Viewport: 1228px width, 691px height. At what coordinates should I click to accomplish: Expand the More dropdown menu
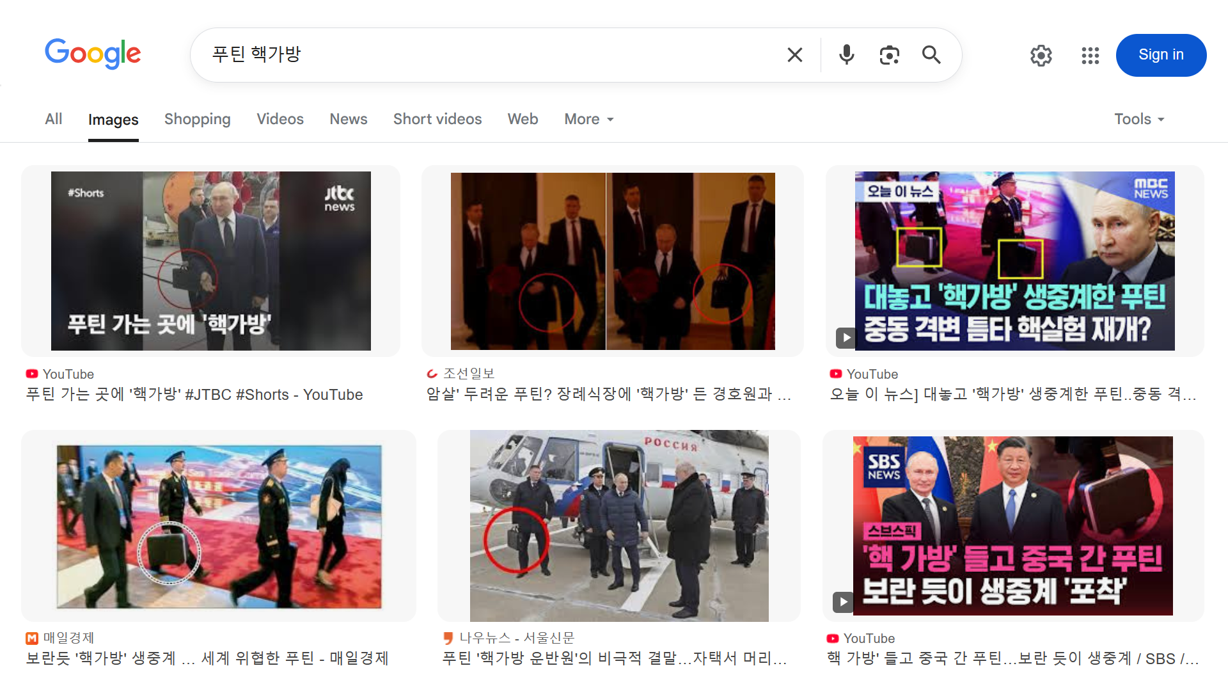pos(588,119)
